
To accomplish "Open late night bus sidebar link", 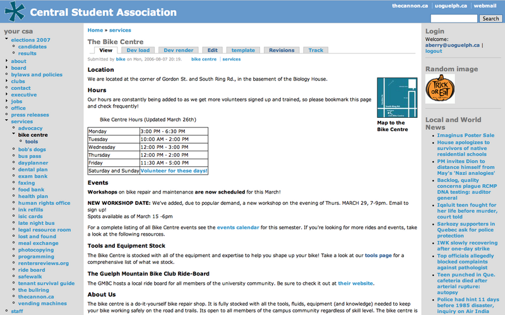I will [x=37, y=223].
